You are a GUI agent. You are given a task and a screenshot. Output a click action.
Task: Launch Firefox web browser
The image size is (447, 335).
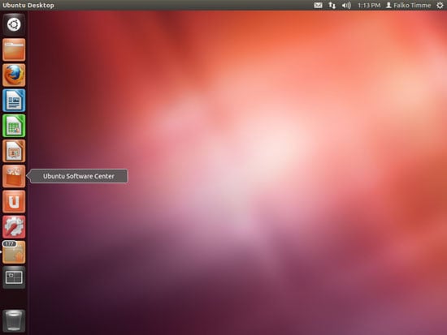coord(14,75)
